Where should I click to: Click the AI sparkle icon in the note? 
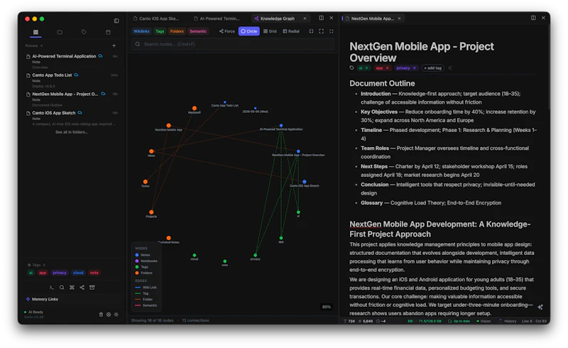coord(540,307)
